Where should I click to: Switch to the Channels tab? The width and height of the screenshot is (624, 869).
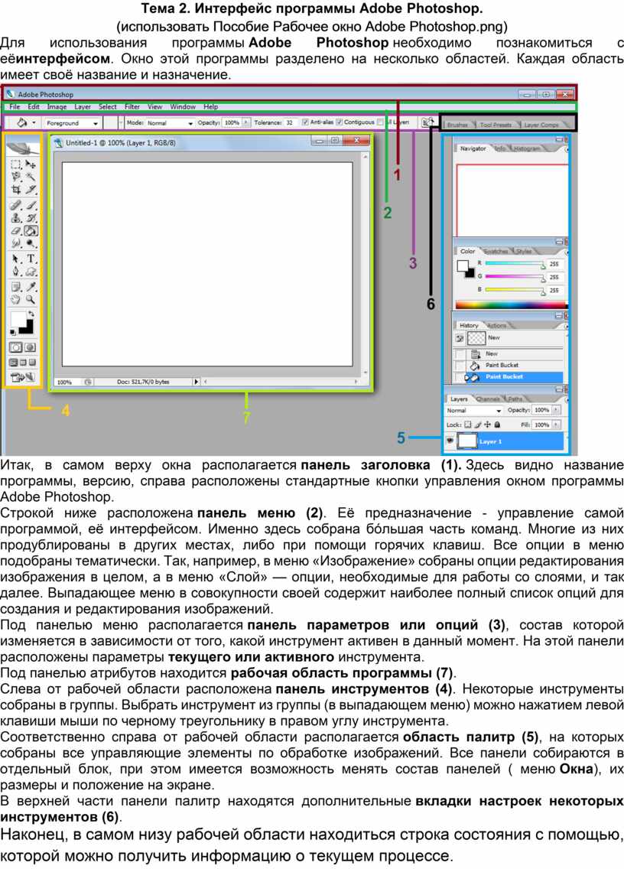tap(488, 399)
